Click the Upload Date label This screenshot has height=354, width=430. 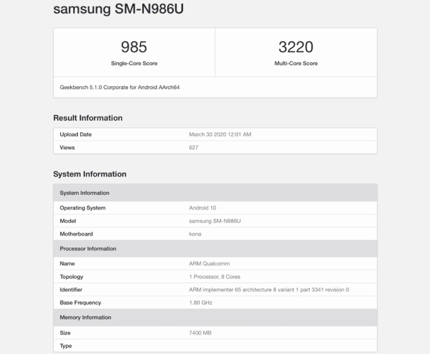(76, 135)
